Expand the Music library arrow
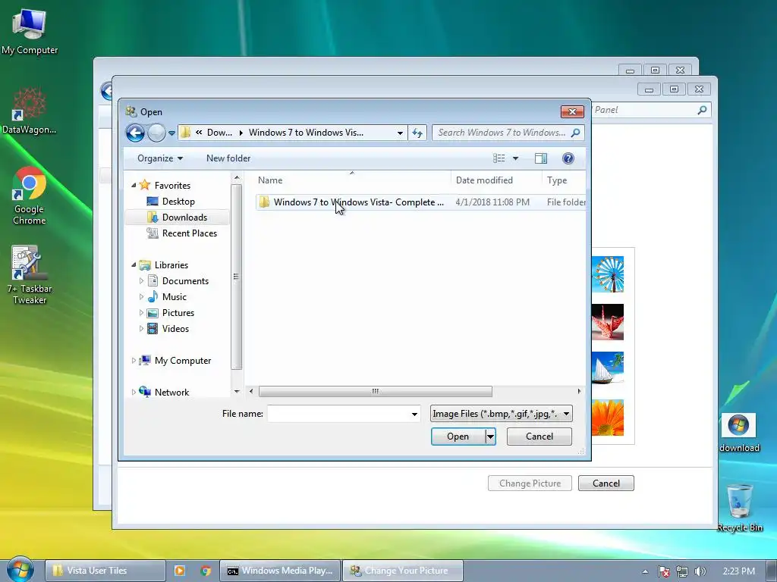This screenshot has width=777, height=582. coord(141,297)
